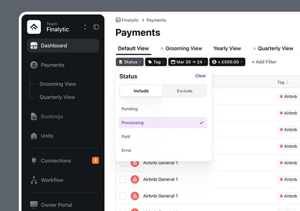Viewport: 300px width, 211px height.
Task: Open Workflow from the sidebar
Action: tap(52, 180)
